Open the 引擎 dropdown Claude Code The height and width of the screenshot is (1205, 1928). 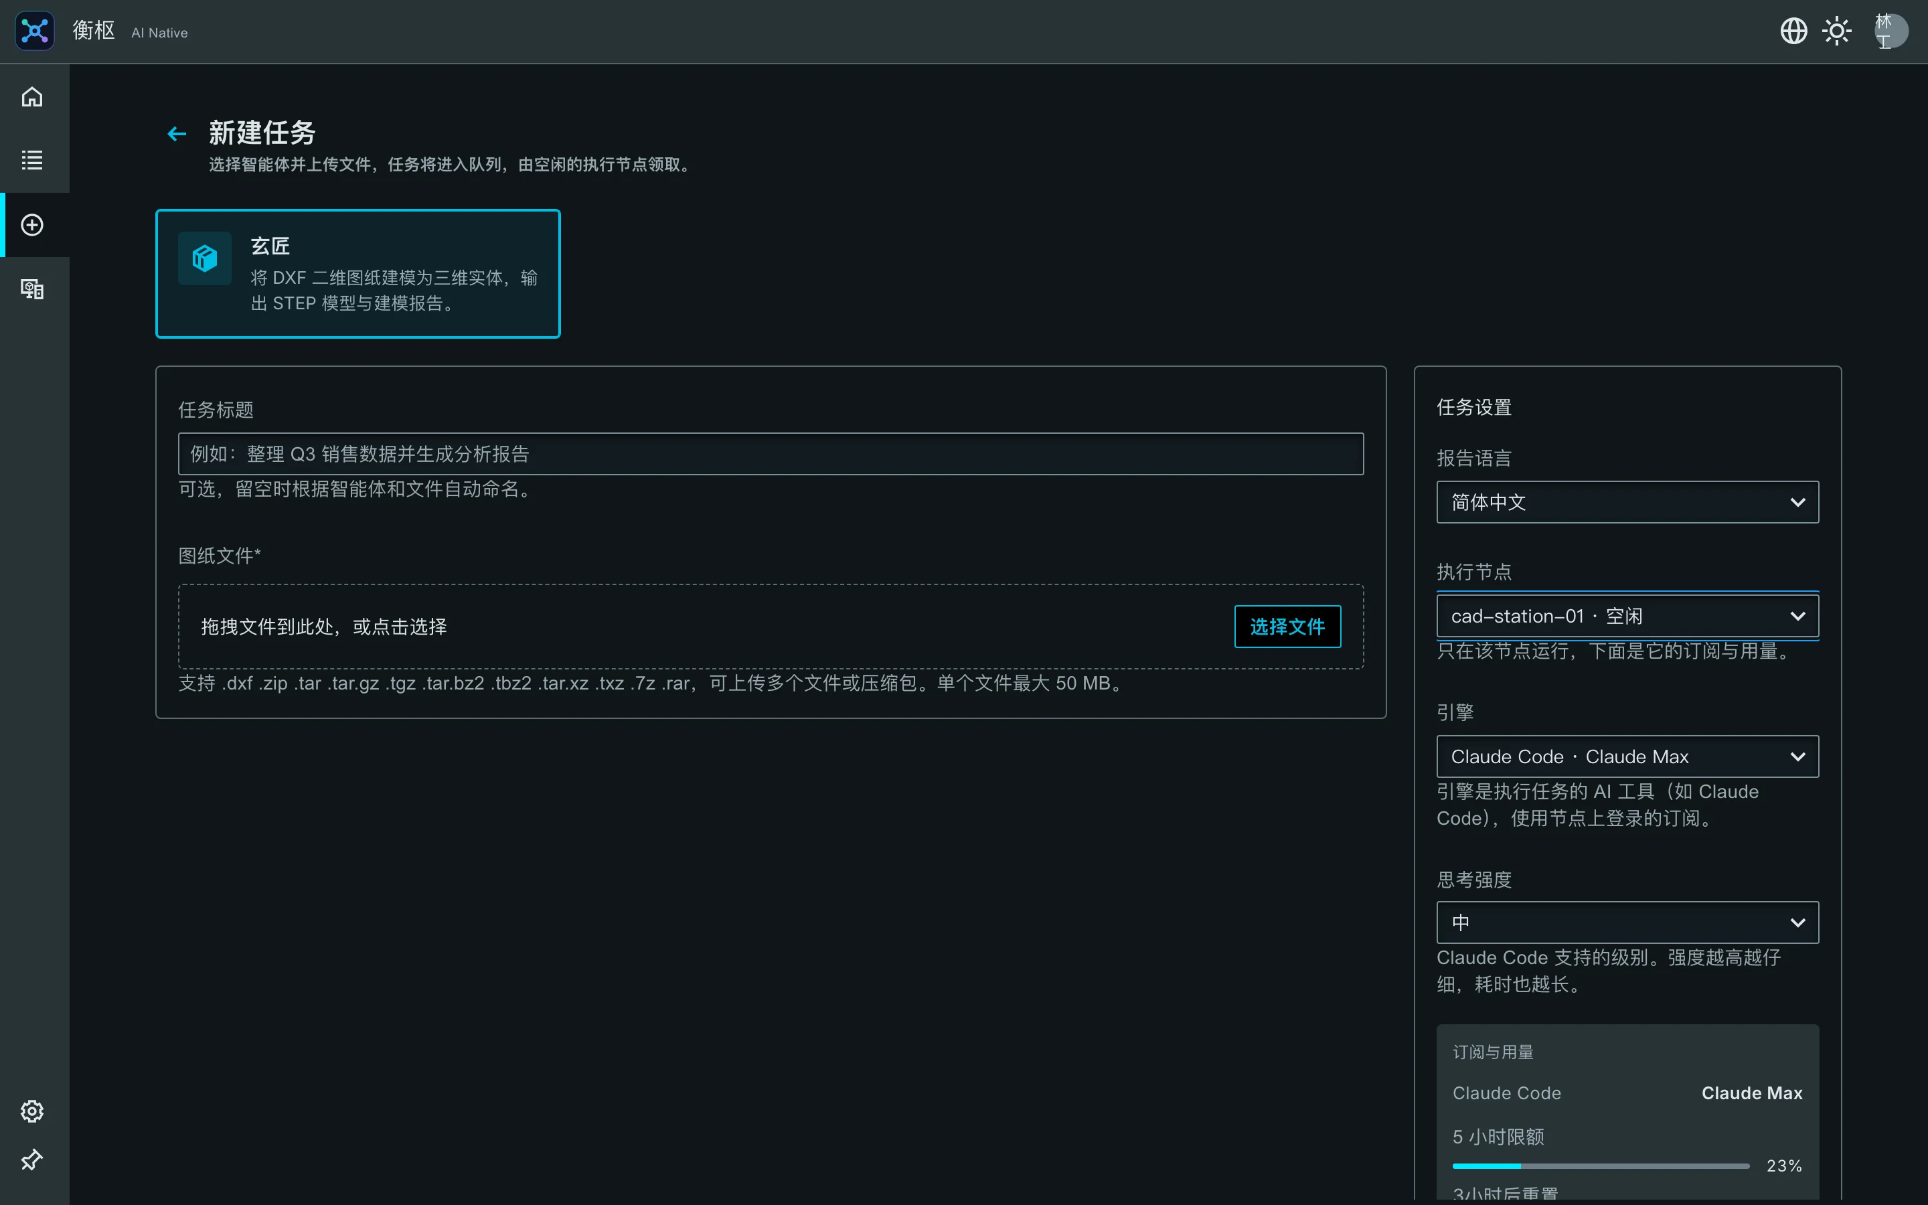click(x=1627, y=756)
